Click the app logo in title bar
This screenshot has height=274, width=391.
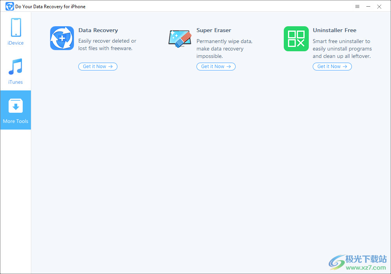pyautogui.click(x=9, y=7)
